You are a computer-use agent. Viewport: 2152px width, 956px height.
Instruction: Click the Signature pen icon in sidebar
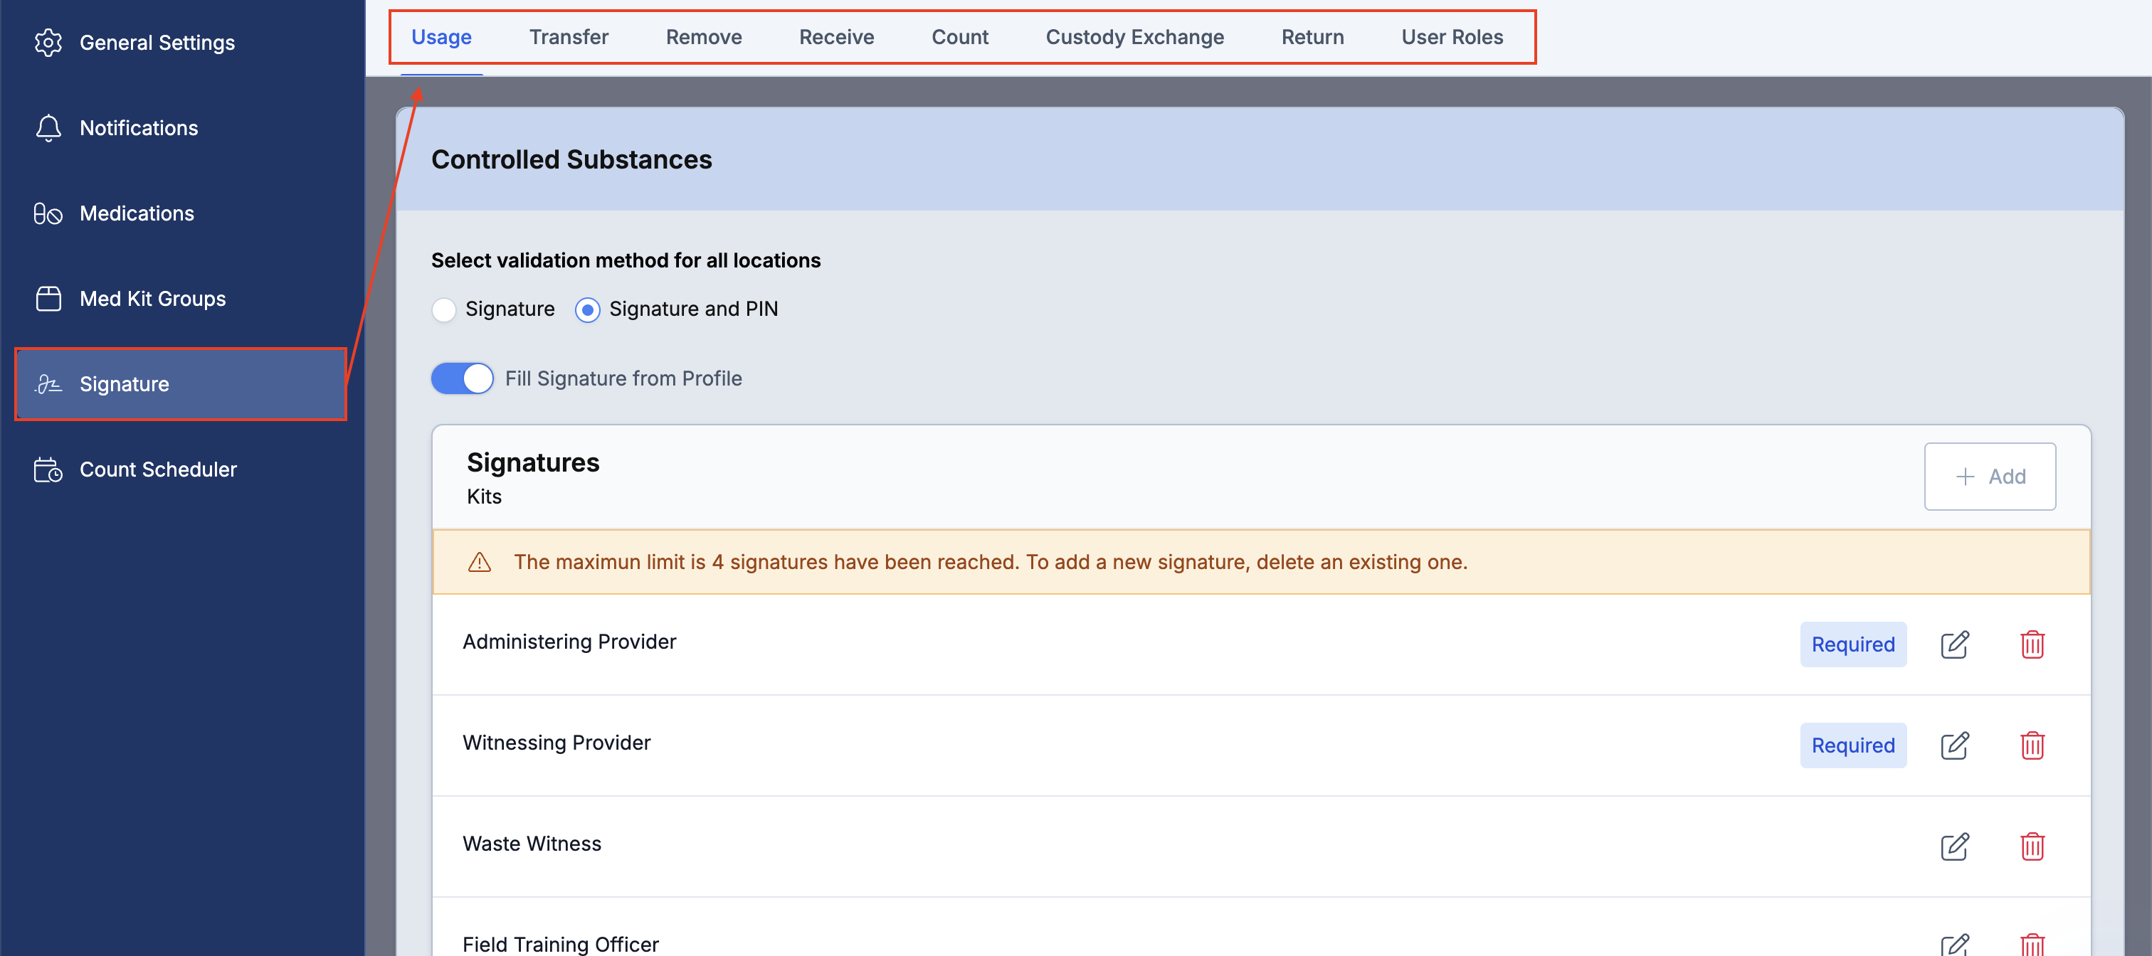pyautogui.click(x=48, y=384)
